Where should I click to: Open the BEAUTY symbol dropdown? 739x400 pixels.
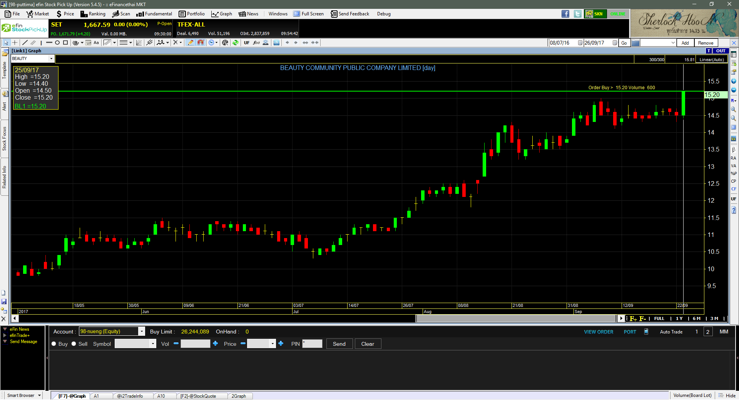point(51,58)
